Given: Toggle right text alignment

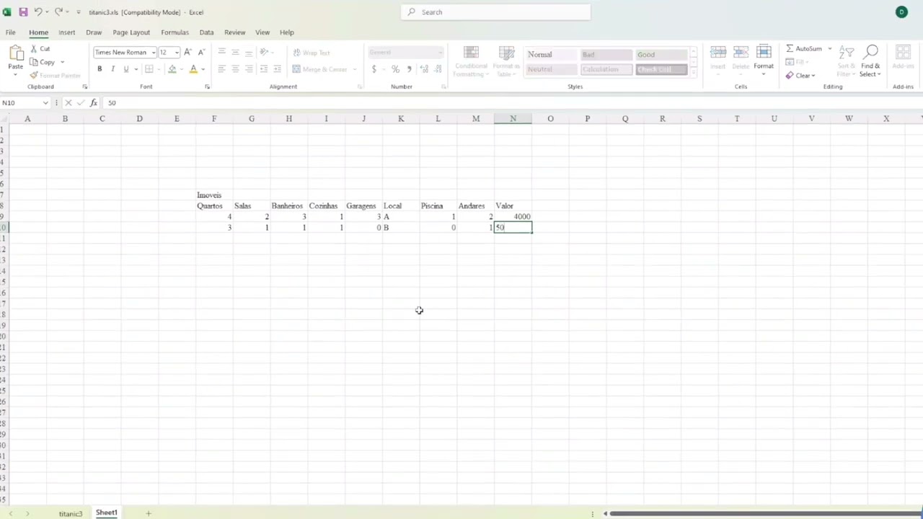Looking at the screenshot, I should (x=249, y=69).
